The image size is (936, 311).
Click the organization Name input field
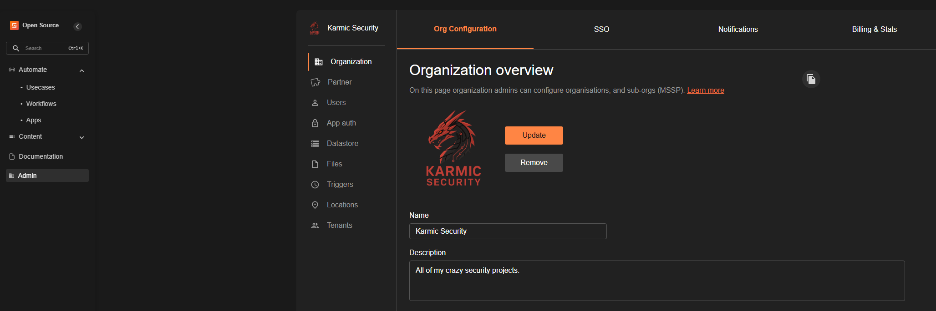(508, 231)
